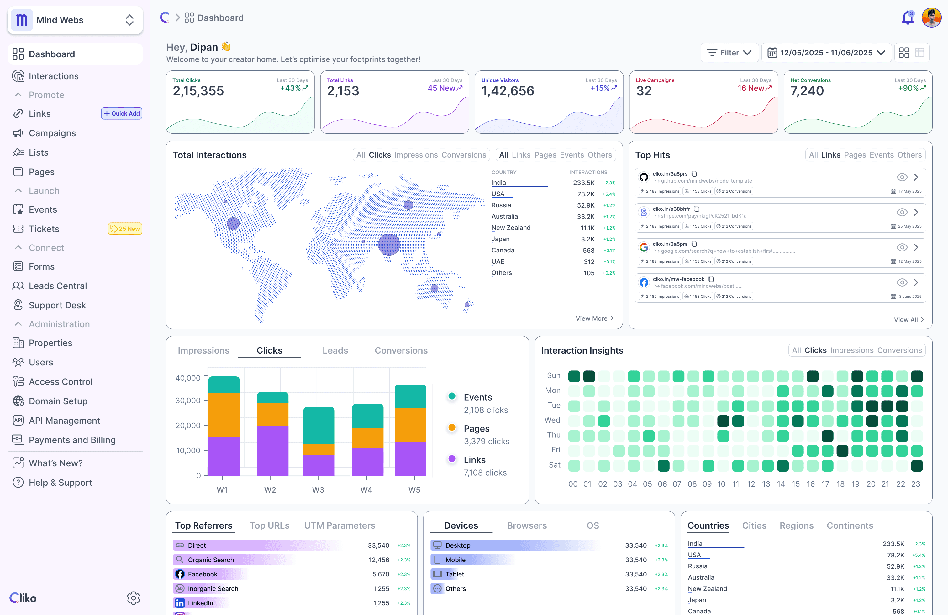Preview clko.in/a38bhfr using the eye icon
Screen dimensions: 948x615
(x=902, y=212)
